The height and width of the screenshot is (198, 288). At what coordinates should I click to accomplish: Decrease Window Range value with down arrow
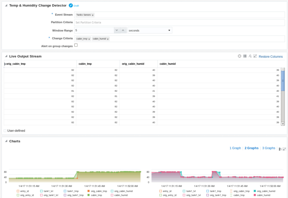(x=117, y=30)
